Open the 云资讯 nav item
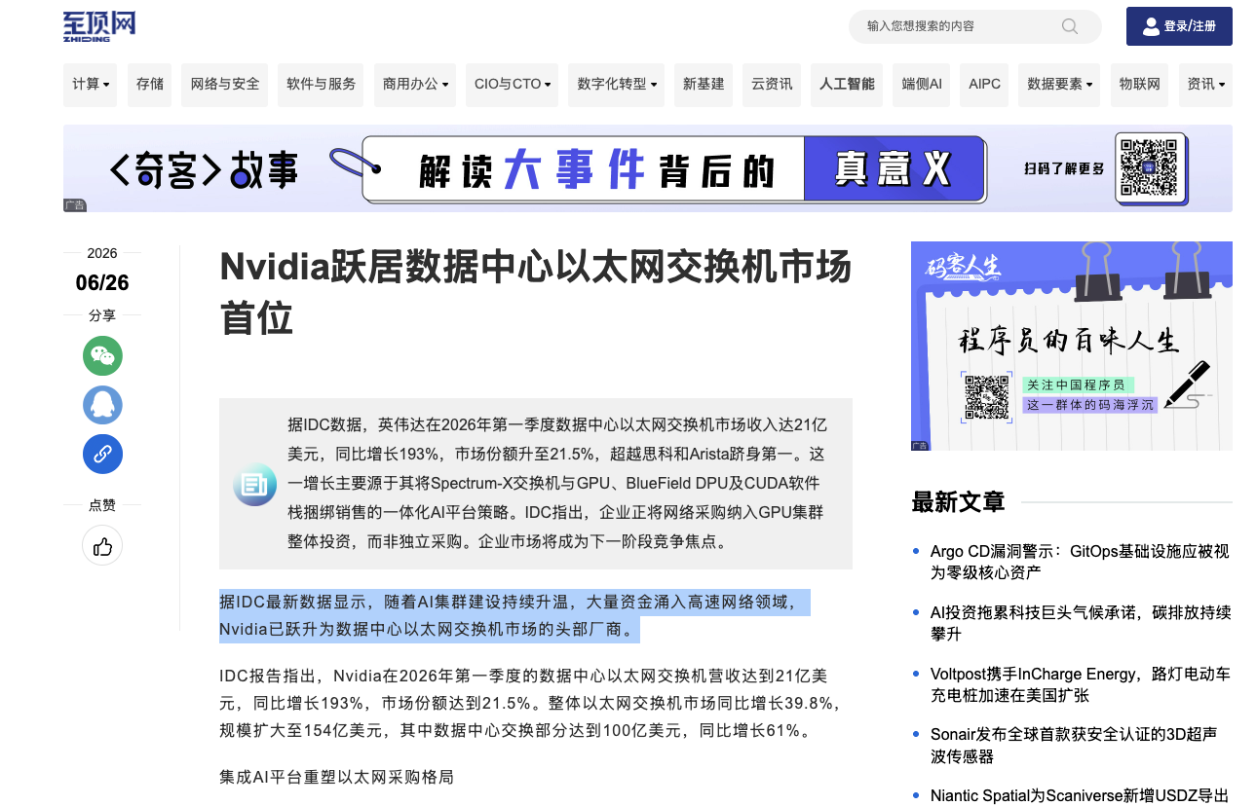The image size is (1256, 806). coord(772,85)
